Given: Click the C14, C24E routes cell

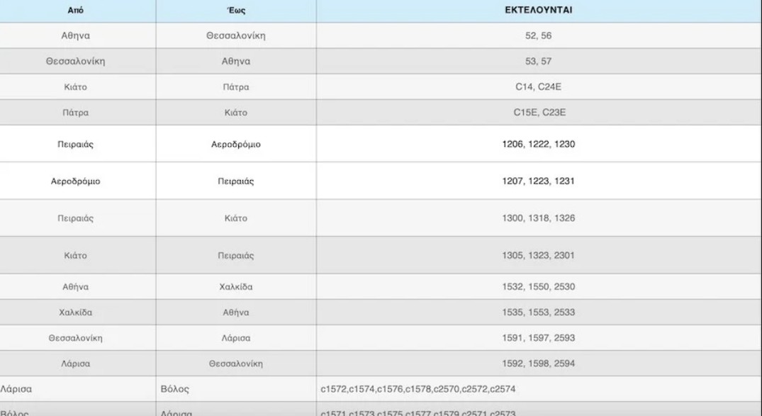Looking at the screenshot, I should point(539,87).
